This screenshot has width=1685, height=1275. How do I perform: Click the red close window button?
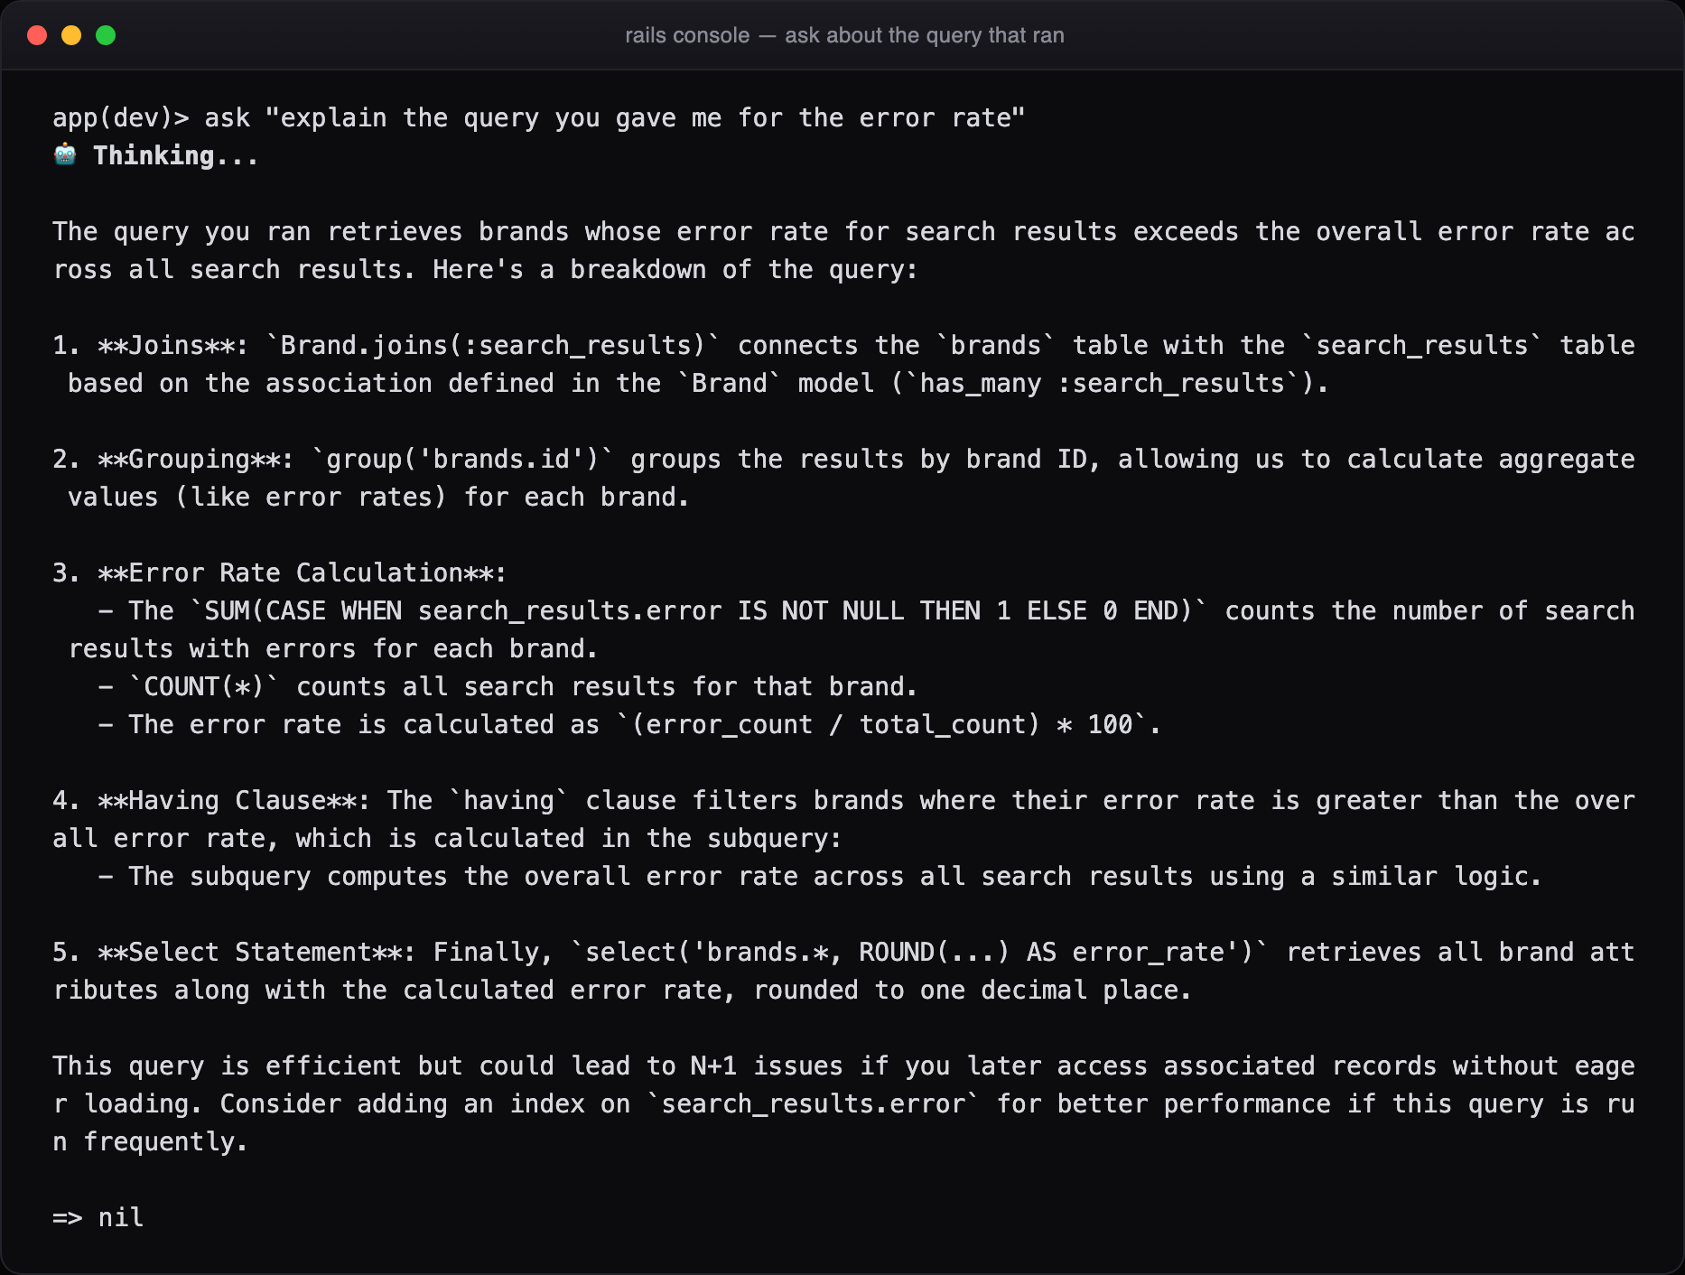click(37, 35)
